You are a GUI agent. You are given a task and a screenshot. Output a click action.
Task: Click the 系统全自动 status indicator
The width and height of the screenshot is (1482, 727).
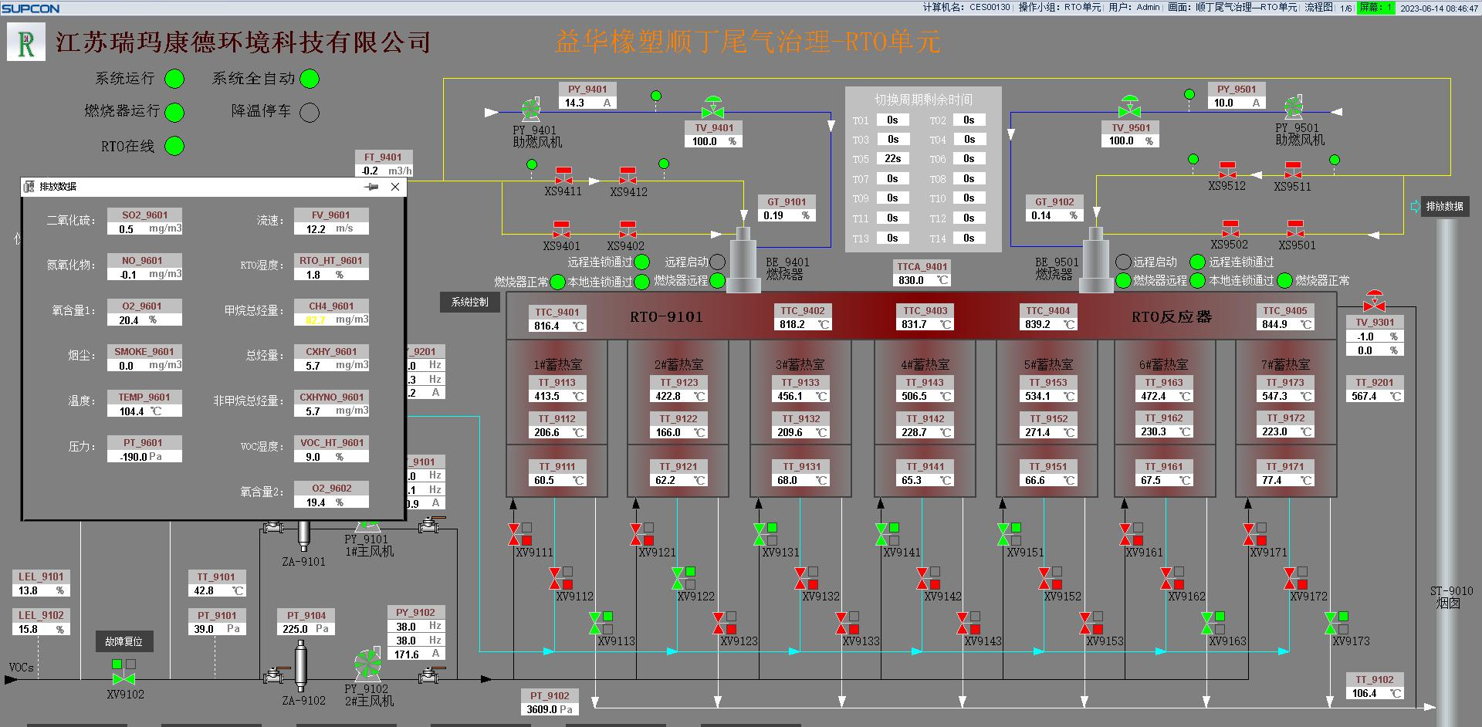[310, 79]
